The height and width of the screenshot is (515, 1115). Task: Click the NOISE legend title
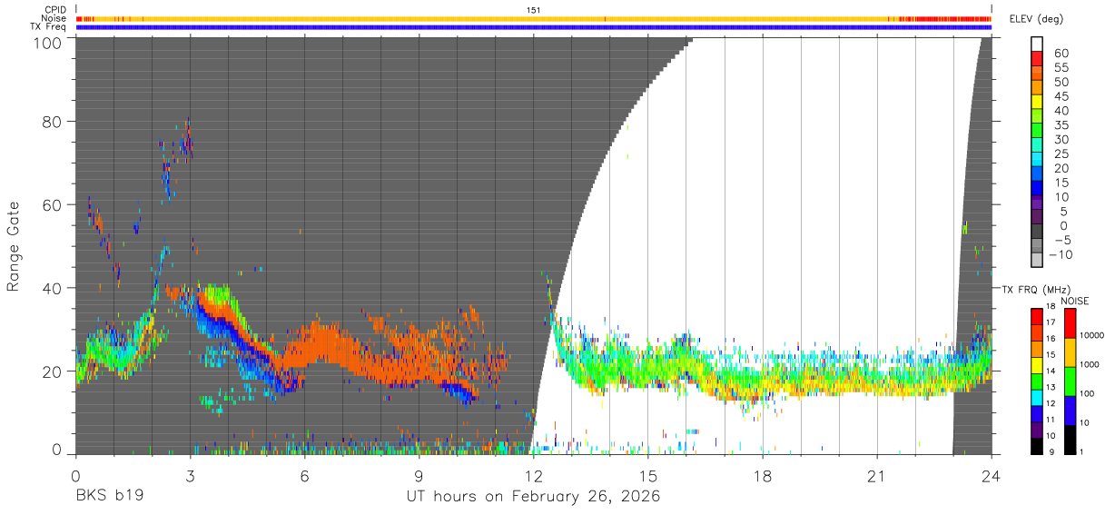pyautogui.click(x=1075, y=301)
